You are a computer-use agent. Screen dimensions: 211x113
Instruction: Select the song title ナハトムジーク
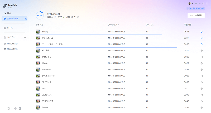pos(49,76)
